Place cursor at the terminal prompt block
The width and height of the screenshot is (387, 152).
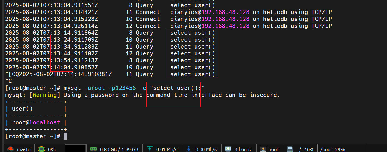tap(65, 136)
